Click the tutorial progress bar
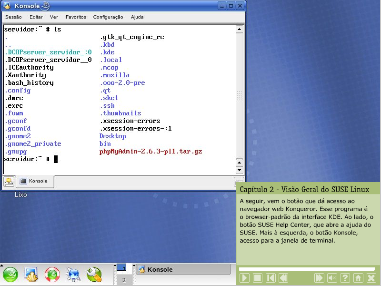The image size is (381, 286). coord(307,269)
